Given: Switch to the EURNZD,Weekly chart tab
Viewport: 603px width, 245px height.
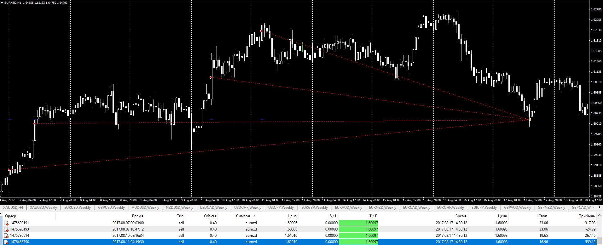Looking at the screenshot, I should (383, 208).
